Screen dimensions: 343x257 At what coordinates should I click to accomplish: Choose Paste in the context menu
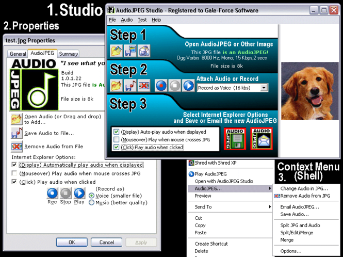coord(230,233)
